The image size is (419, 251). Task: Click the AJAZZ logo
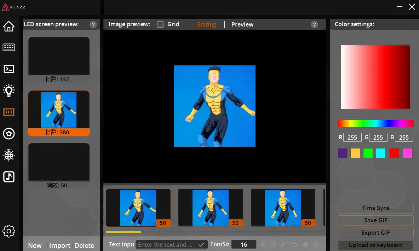[x=13, y=7]
